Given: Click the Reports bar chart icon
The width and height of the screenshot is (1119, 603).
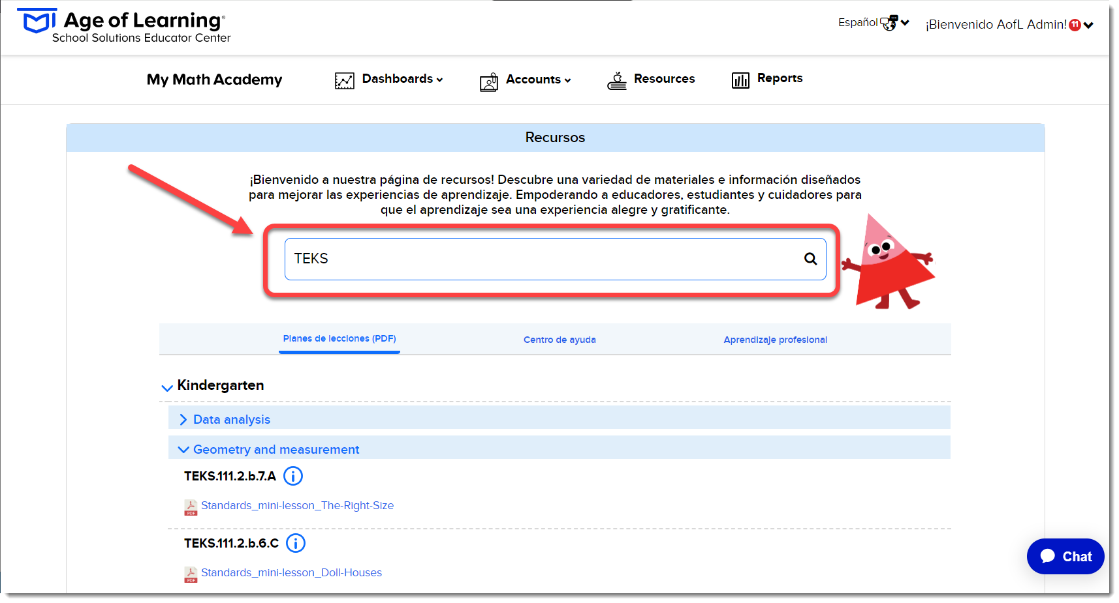Looking at the screenshot, I should (x=740, y=80).
